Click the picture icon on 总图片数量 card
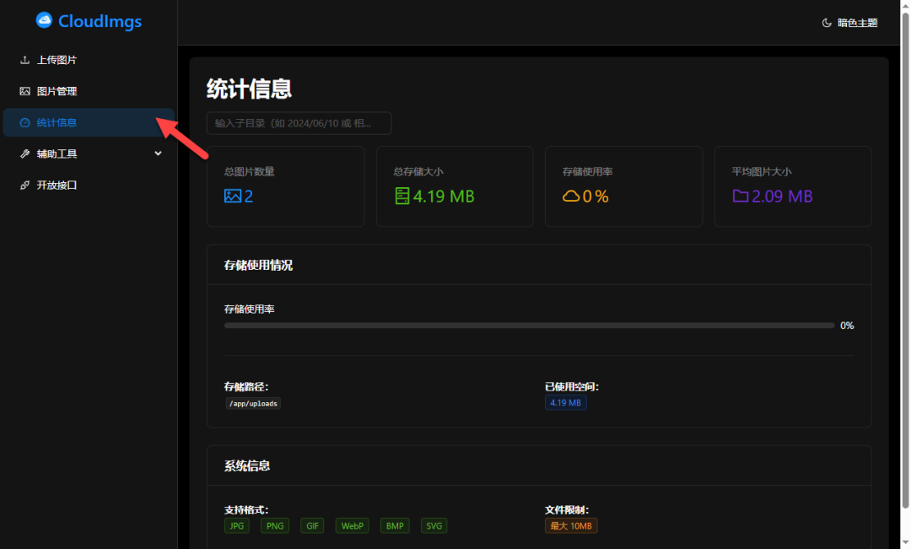The height and width of the screenshot is (549, 911). [x=230, y=196]
